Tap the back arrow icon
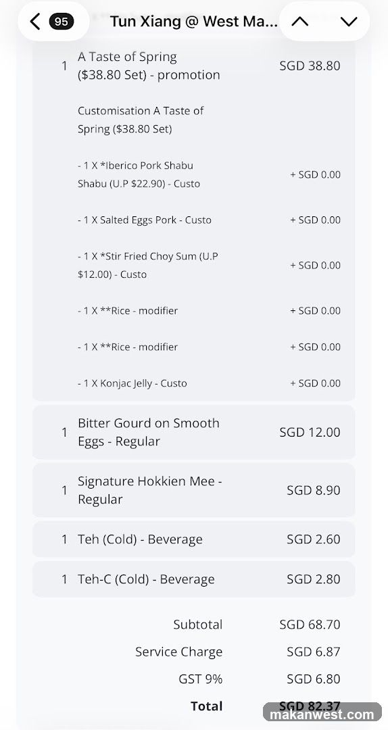 pos(35,22)
